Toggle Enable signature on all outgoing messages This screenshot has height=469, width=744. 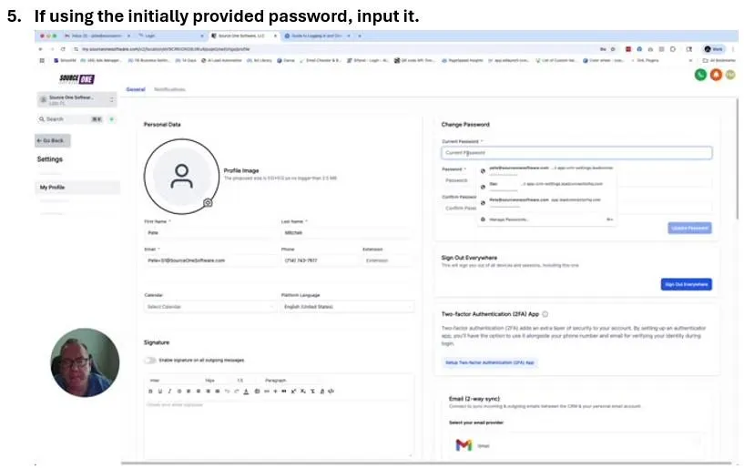pyautogui.click(x=150, y=360)
